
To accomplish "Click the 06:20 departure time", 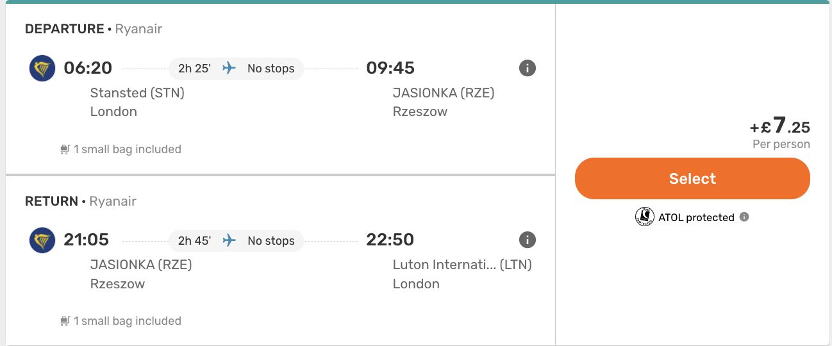I will [88, 68].
